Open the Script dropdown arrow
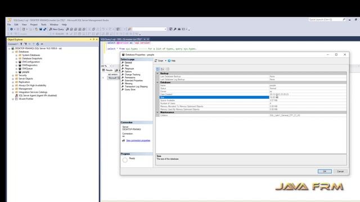Image resolution: width=360 pixels, height=202 pixels. point(165,61)
